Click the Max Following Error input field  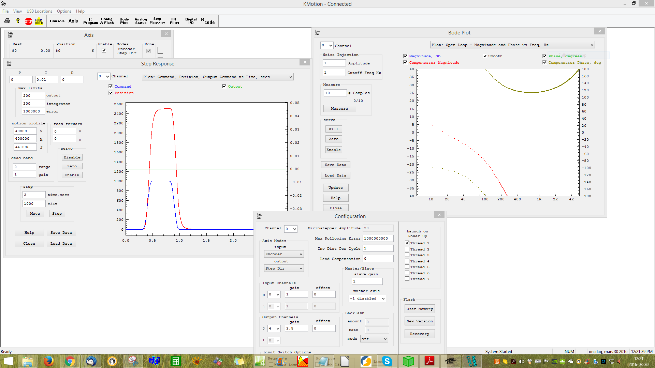378,239
